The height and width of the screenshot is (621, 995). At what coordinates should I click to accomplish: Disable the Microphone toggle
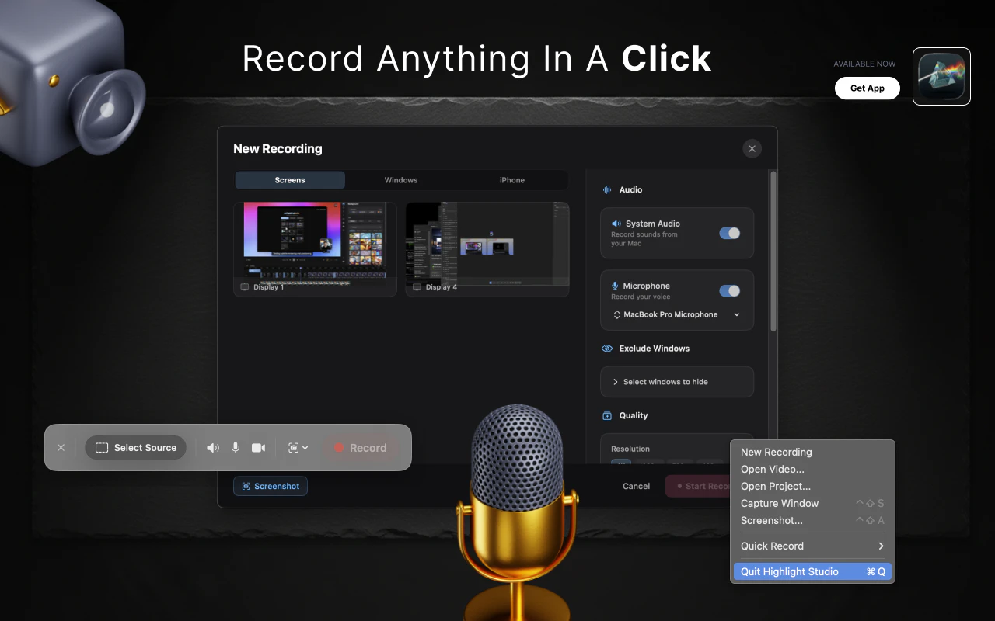(729, 290)
